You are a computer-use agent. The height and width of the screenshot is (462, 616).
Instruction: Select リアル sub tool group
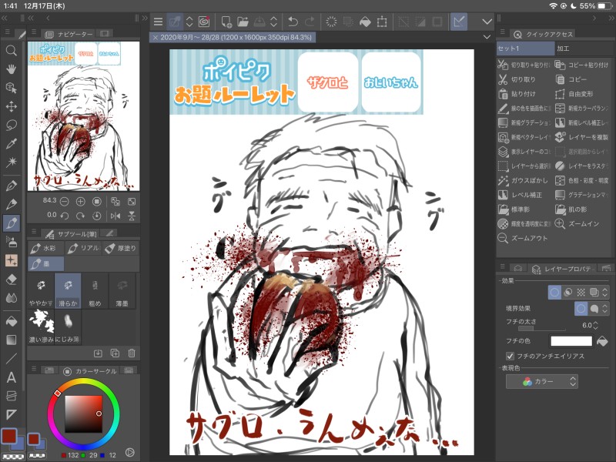pyautogui.click(x=83, y=248)
